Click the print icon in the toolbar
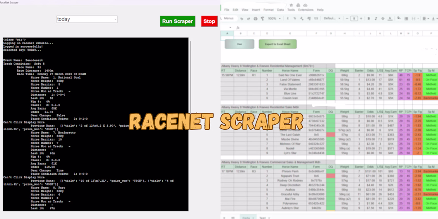Screen dimensions: 438x219 [255, 18]
